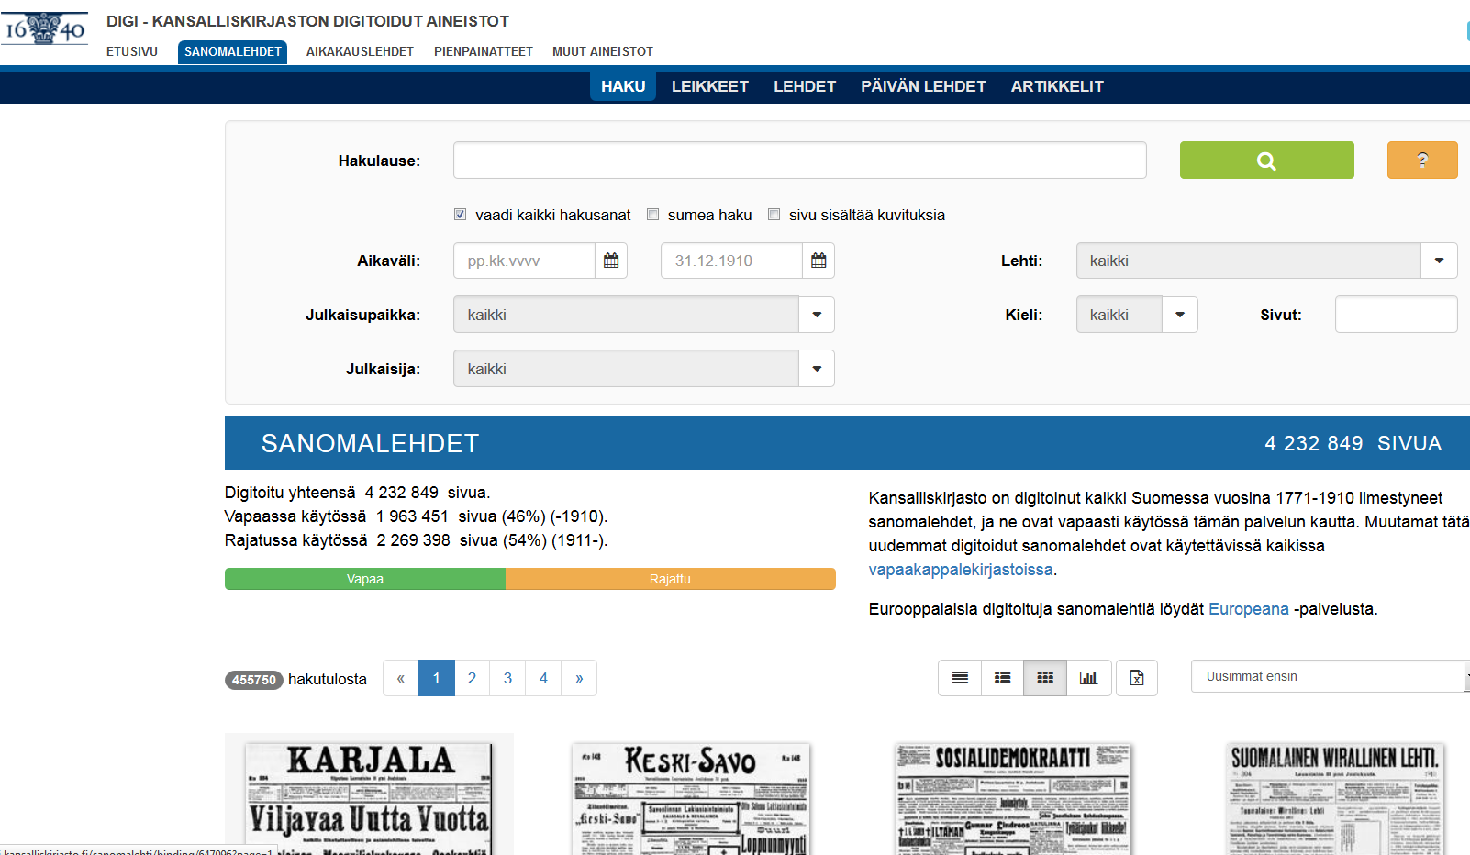This screenshot has width=1470, height=855.
Task: Click the SANOMALEHDET section heading
Action: [x=371, y=443]
